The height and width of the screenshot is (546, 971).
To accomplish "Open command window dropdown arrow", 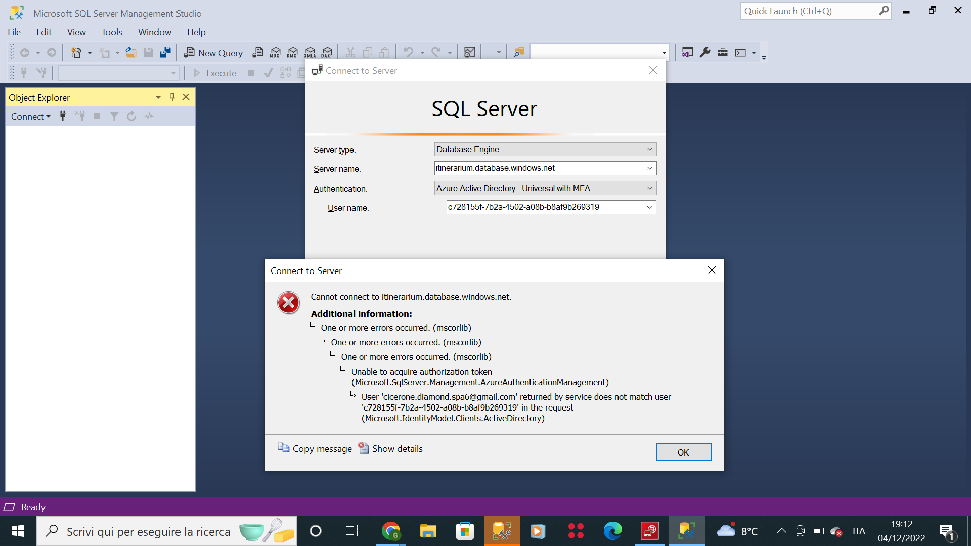I will click(x=754, y=53).
